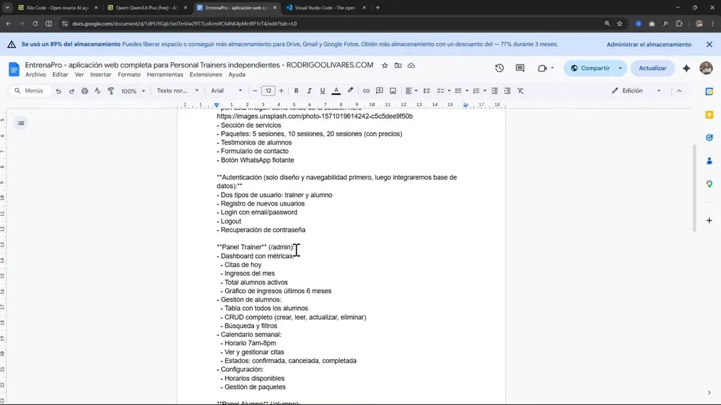Click the undo arrow icon

(59, 91)
